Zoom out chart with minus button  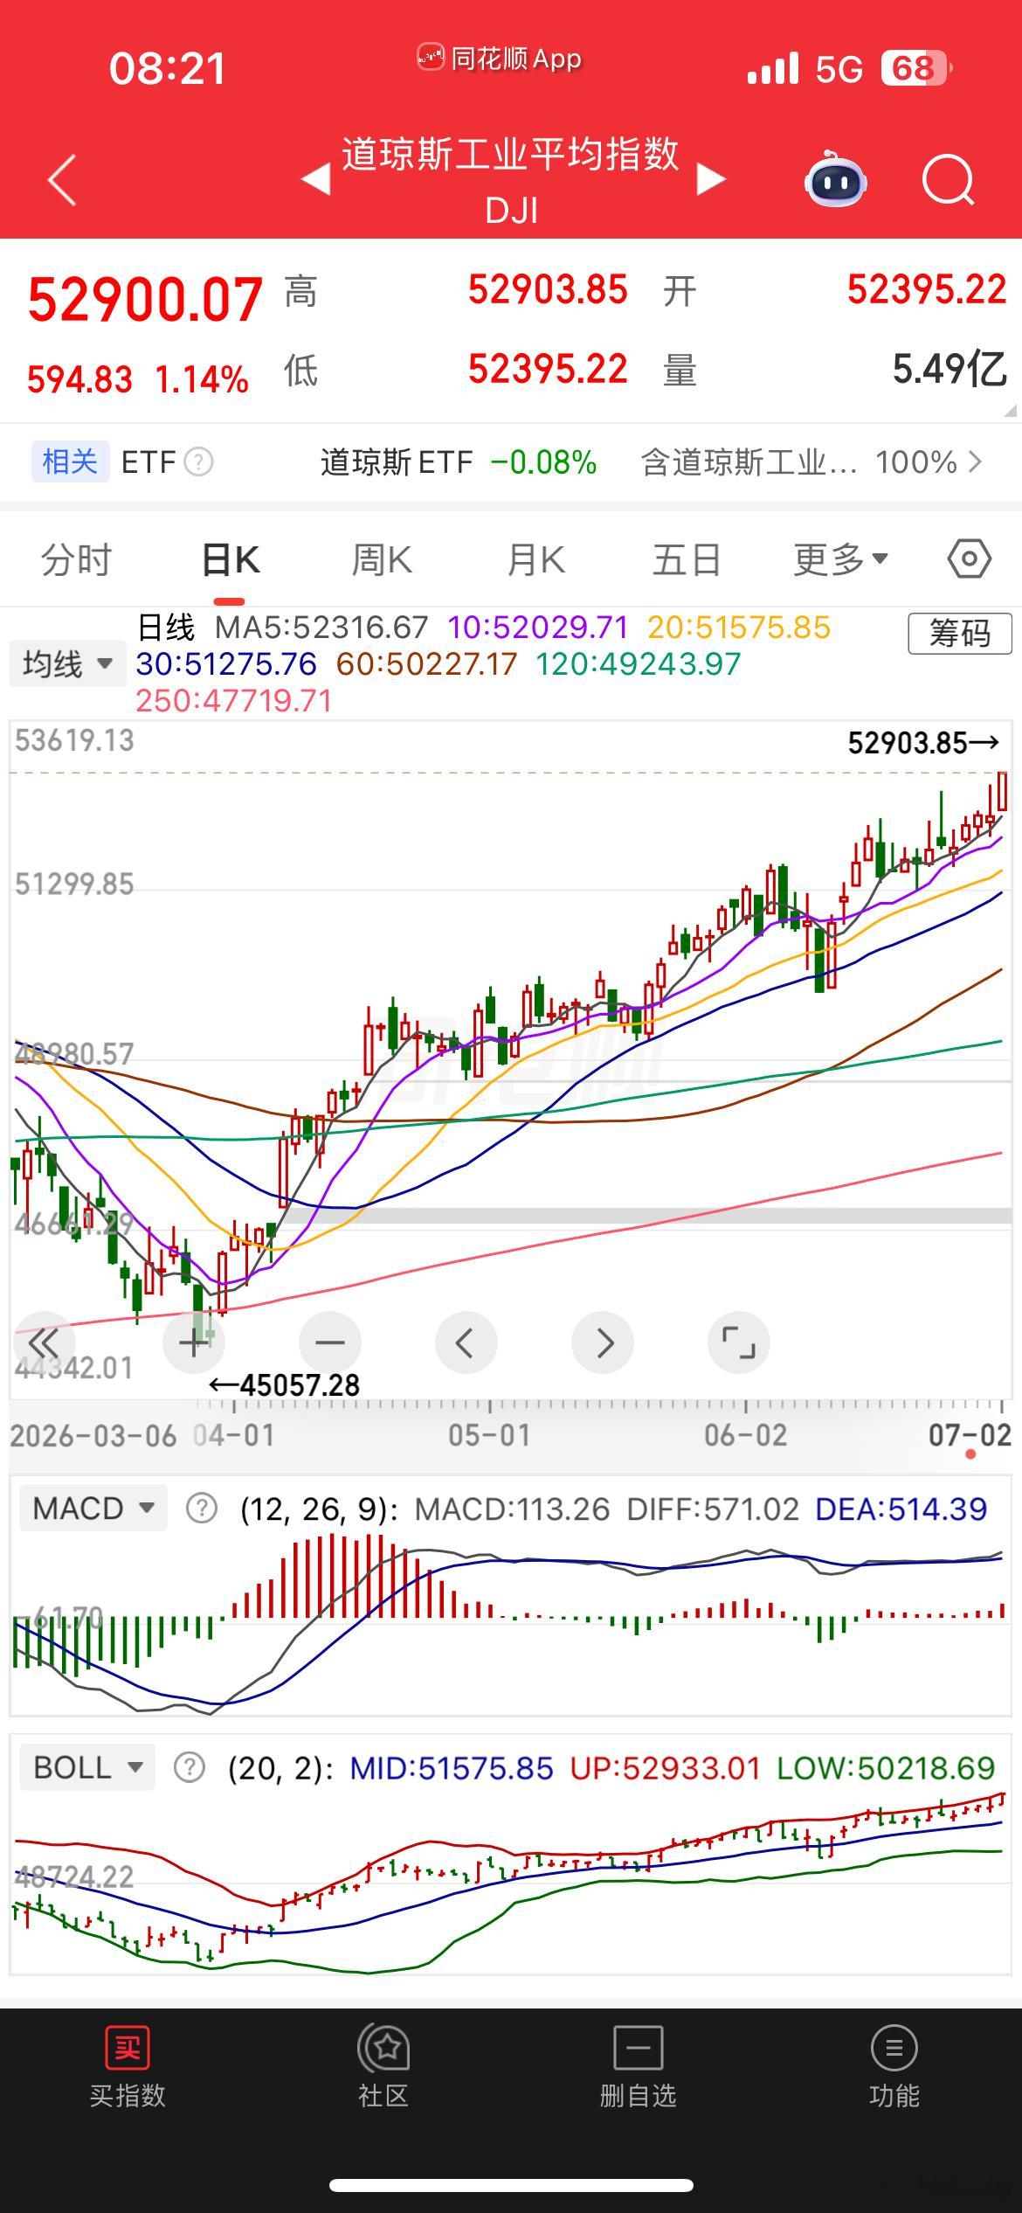click(329, 1342)
